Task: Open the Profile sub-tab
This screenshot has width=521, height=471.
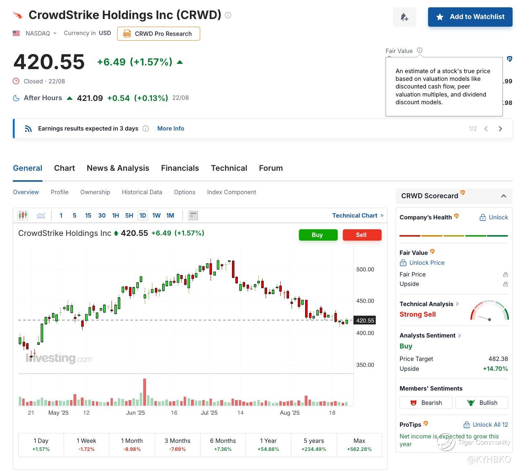Action: [x=60, y=192]
